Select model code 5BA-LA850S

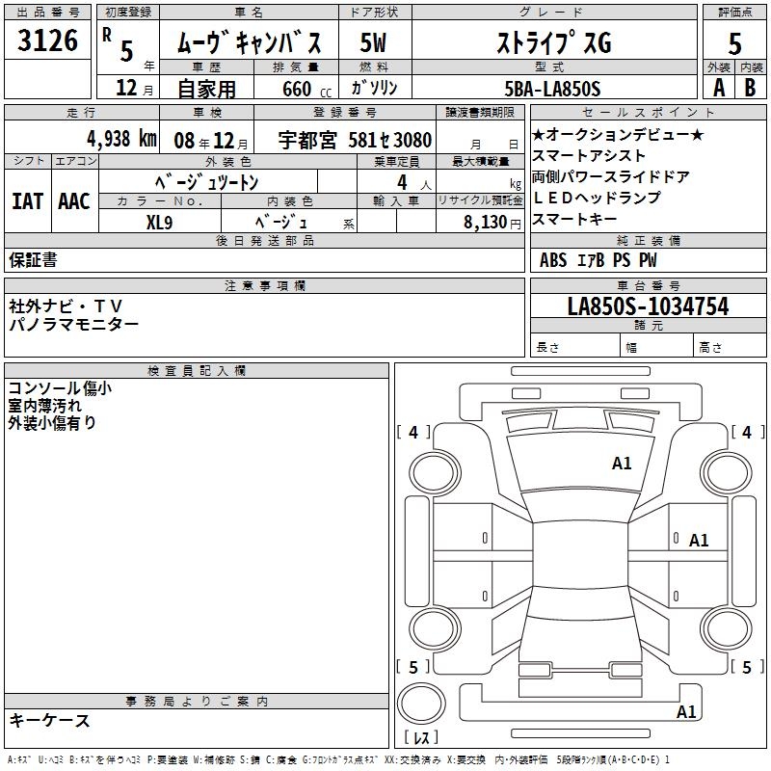(x=552, y=89)
